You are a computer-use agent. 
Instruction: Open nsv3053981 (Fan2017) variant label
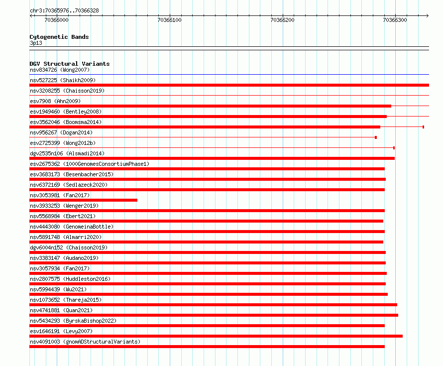pyautogui.click(x=60, y=195)
